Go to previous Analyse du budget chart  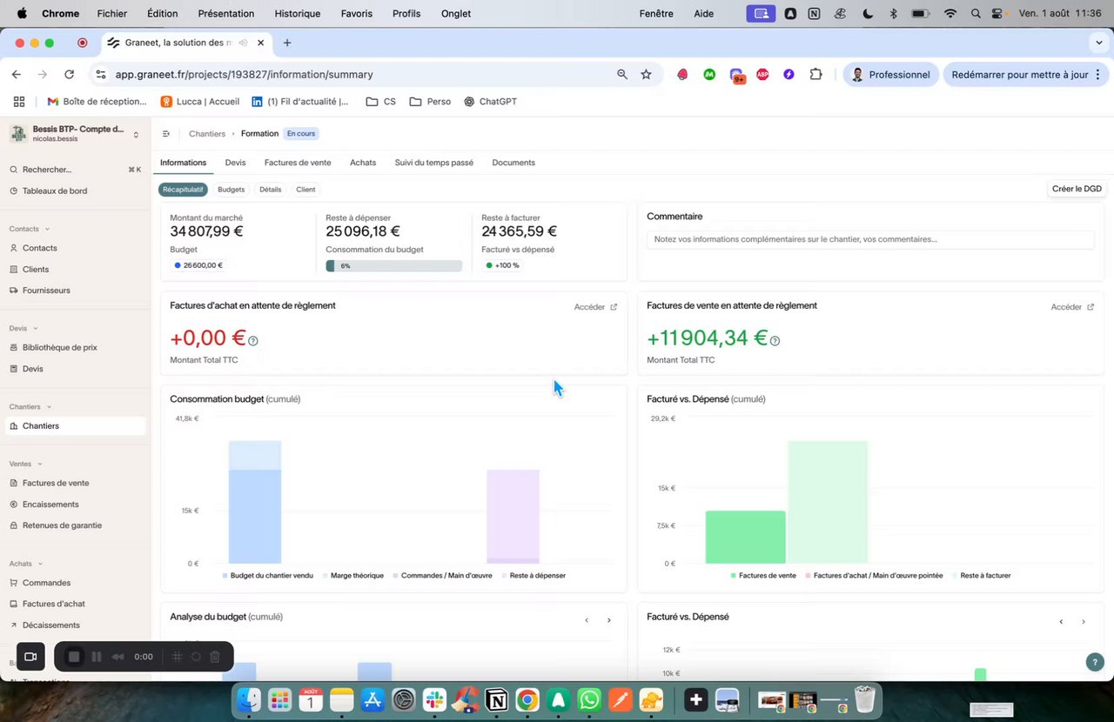tap(587, 621)
